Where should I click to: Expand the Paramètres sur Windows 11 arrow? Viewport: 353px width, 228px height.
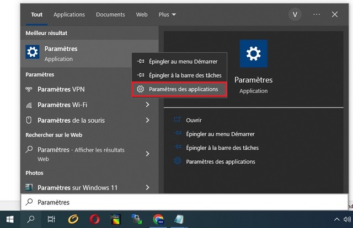[147, 187]
